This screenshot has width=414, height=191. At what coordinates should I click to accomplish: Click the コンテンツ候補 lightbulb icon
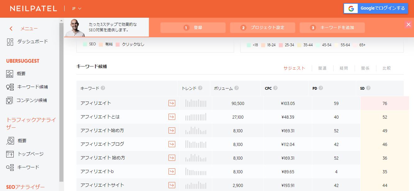(x=10, y=101)
